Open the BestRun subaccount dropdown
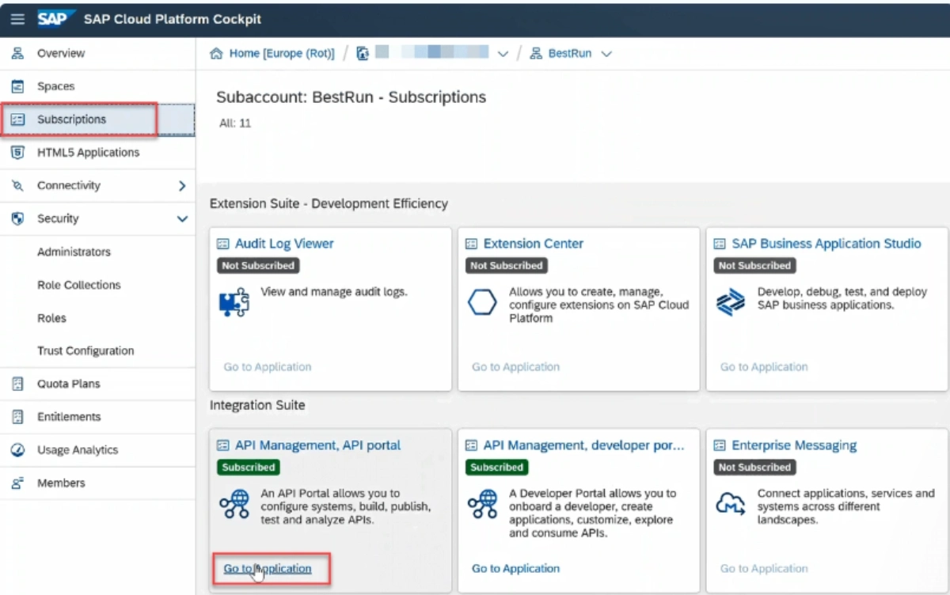 tap(606, 53)
